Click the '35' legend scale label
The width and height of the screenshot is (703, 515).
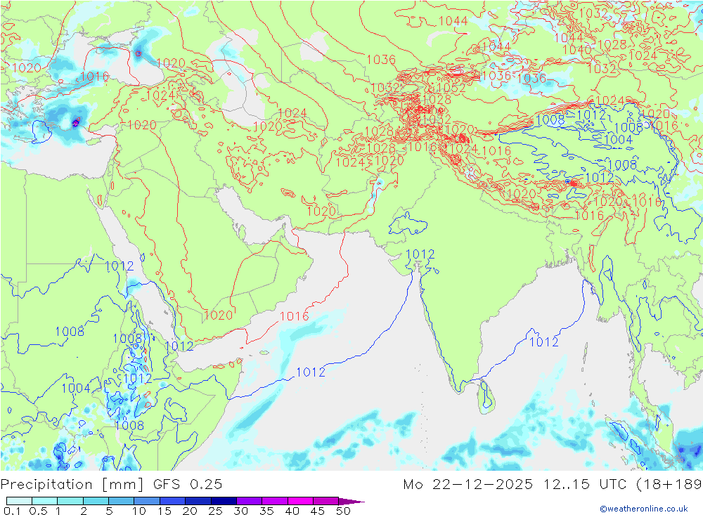click(266, 511)
